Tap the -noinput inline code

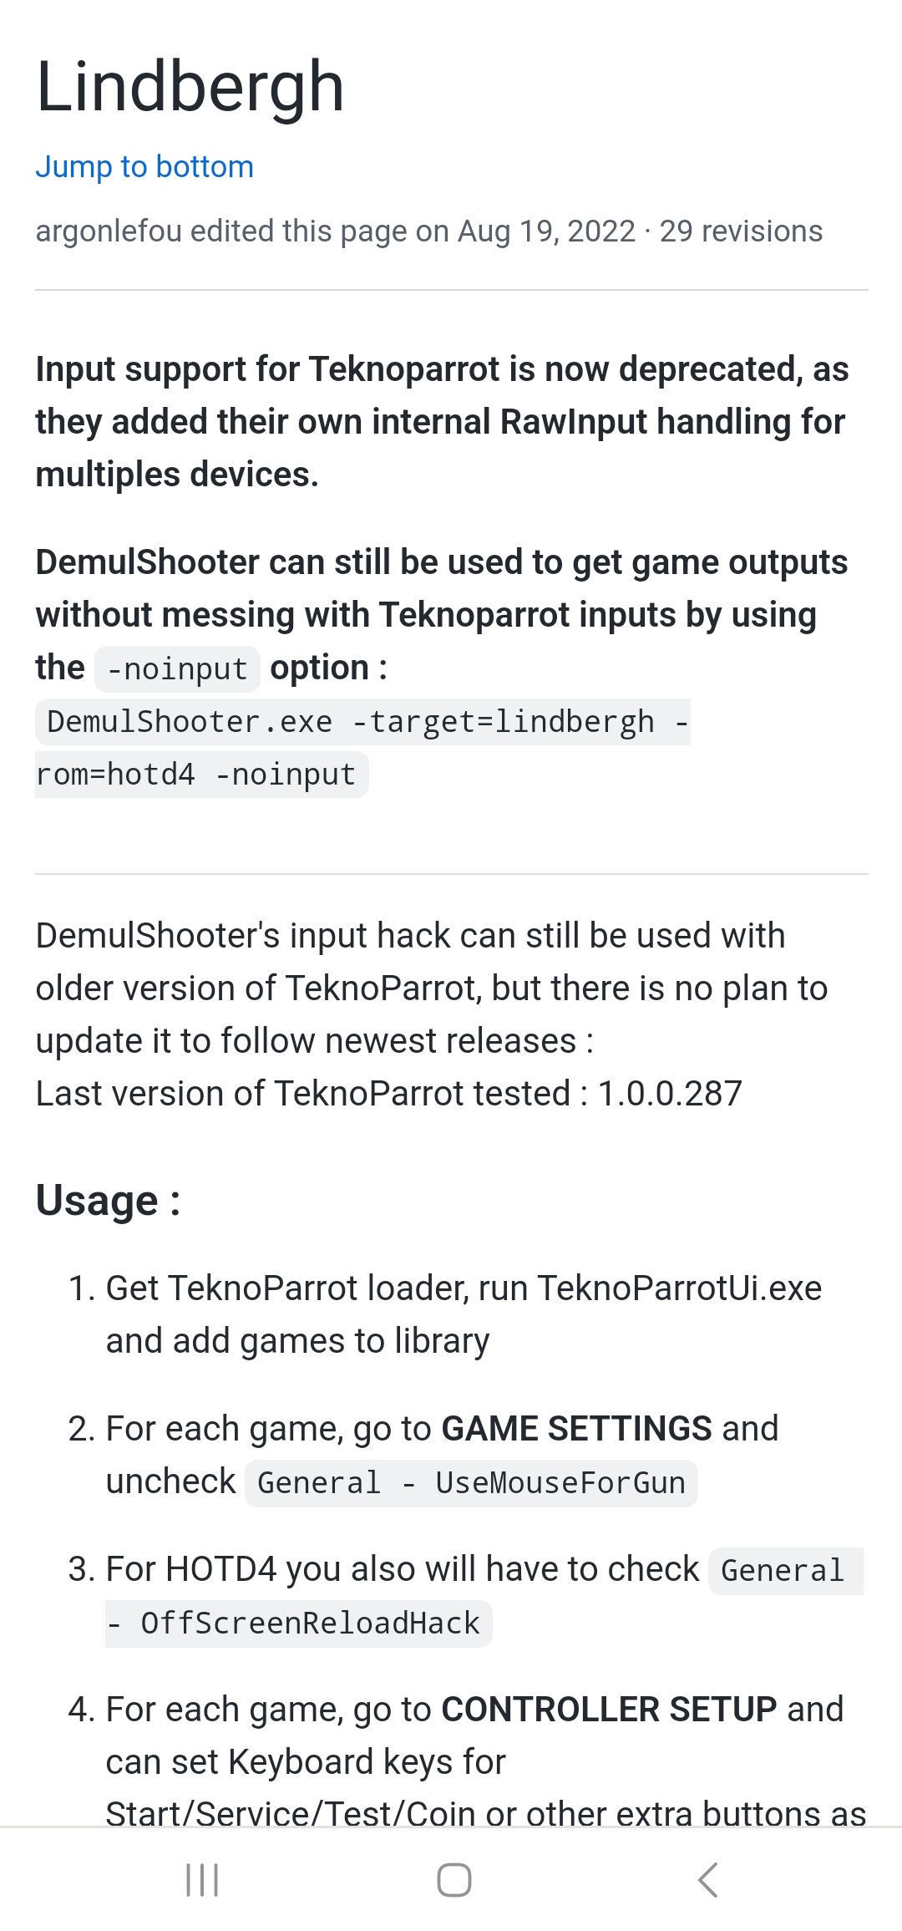[x=177, y=668]
